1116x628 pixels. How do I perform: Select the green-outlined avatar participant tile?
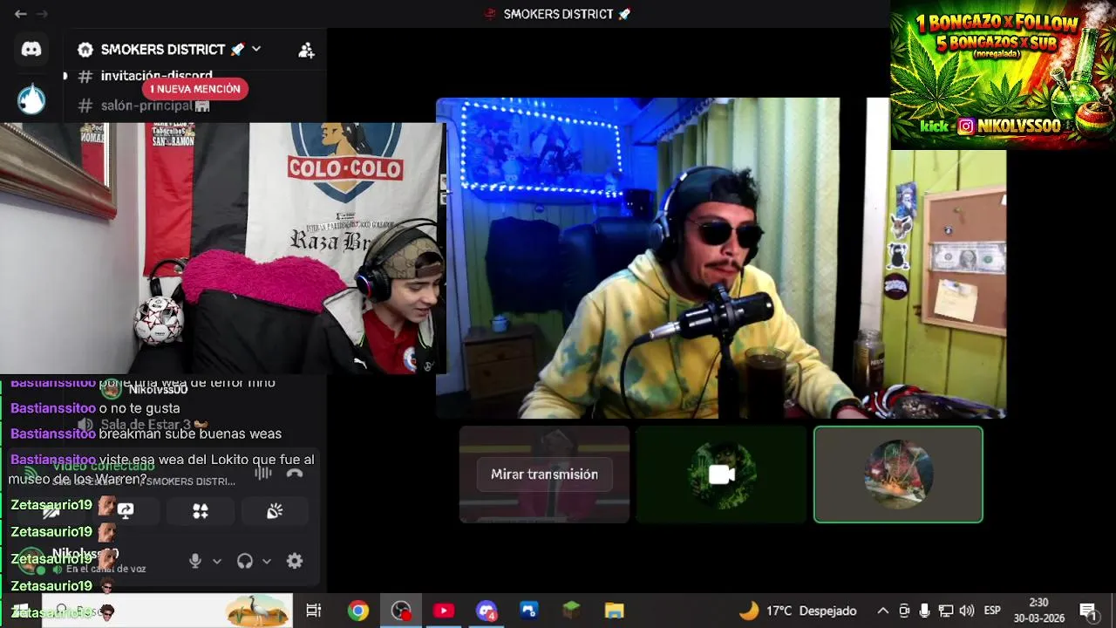898,474
